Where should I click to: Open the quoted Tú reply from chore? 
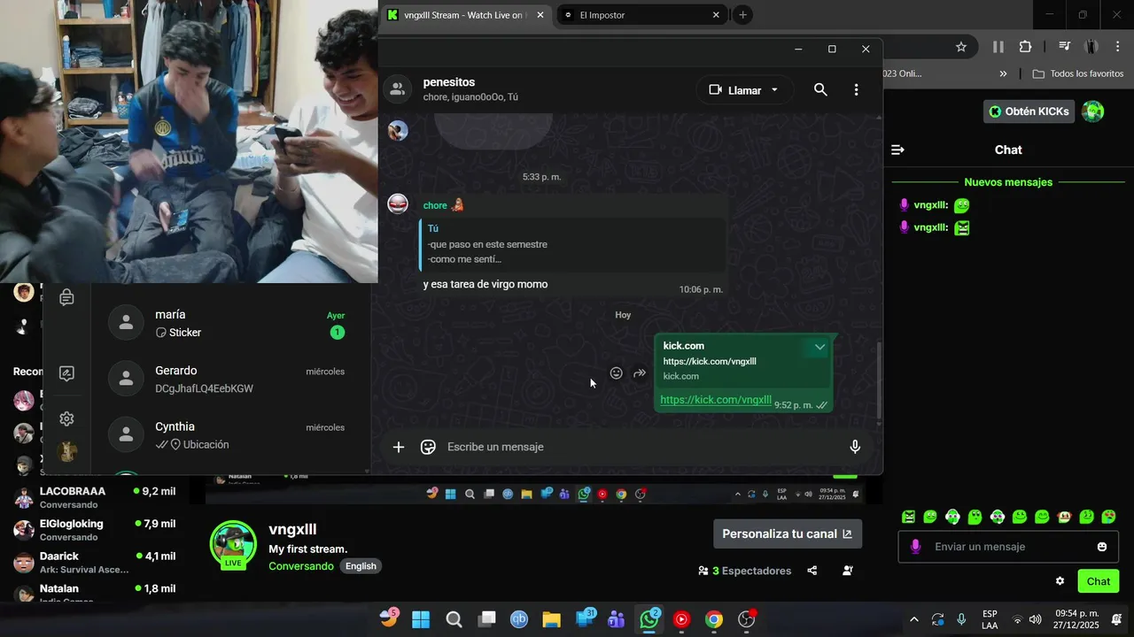click(x=572, y=243)
